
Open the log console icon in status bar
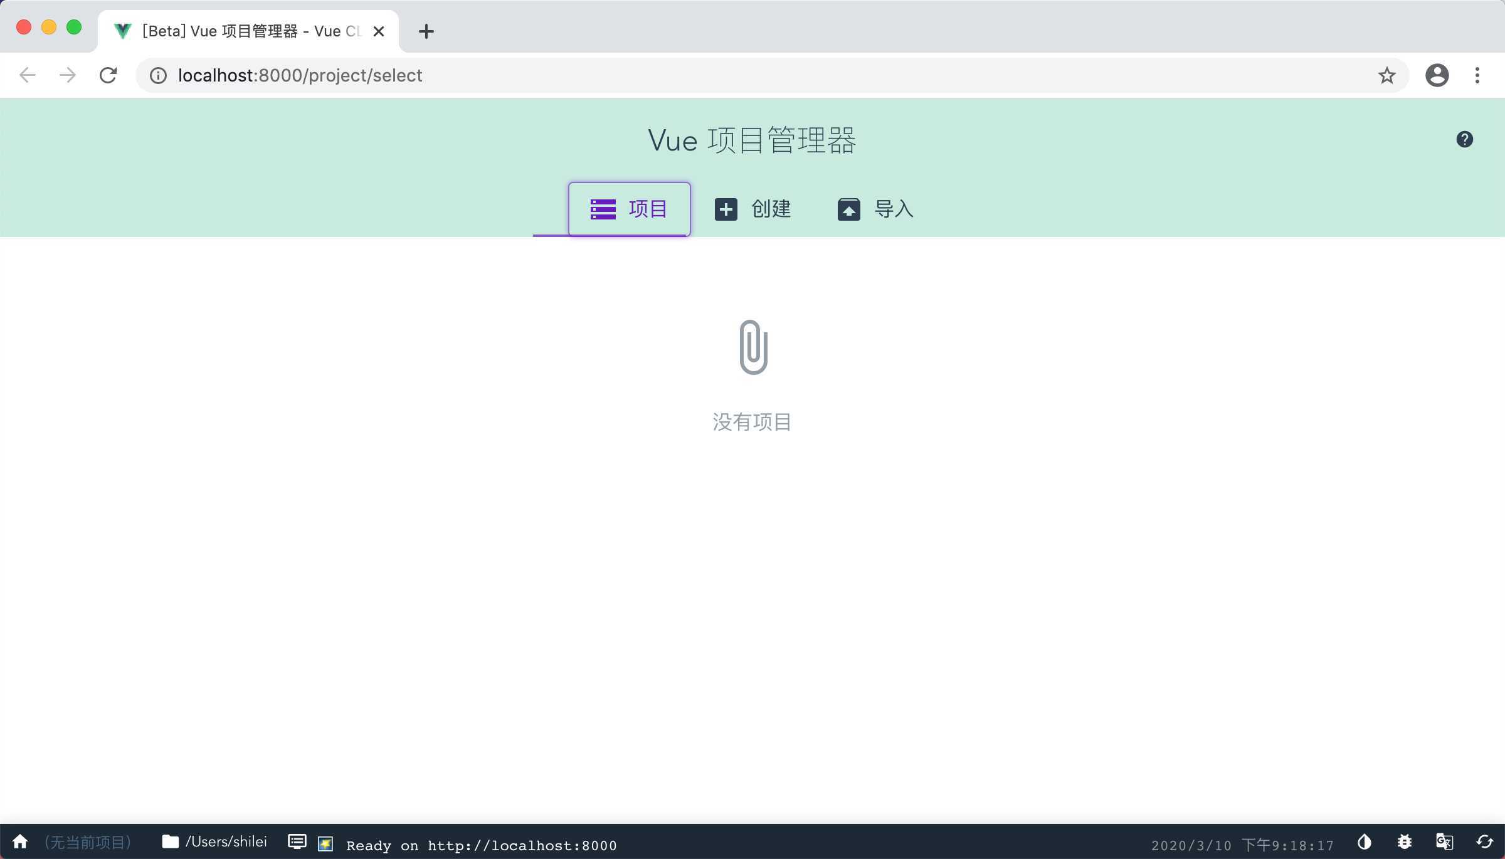click(297, 841)
